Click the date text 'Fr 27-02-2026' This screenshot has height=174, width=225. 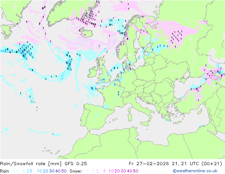[x=149, y=164]
